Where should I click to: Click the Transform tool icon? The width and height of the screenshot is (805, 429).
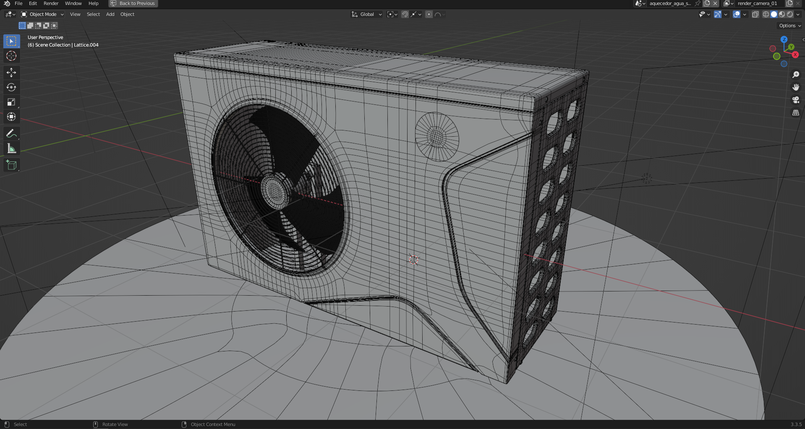pos(11,117)
